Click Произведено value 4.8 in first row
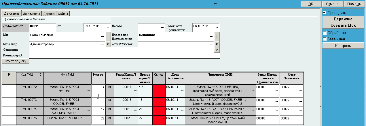 (145, 91)
